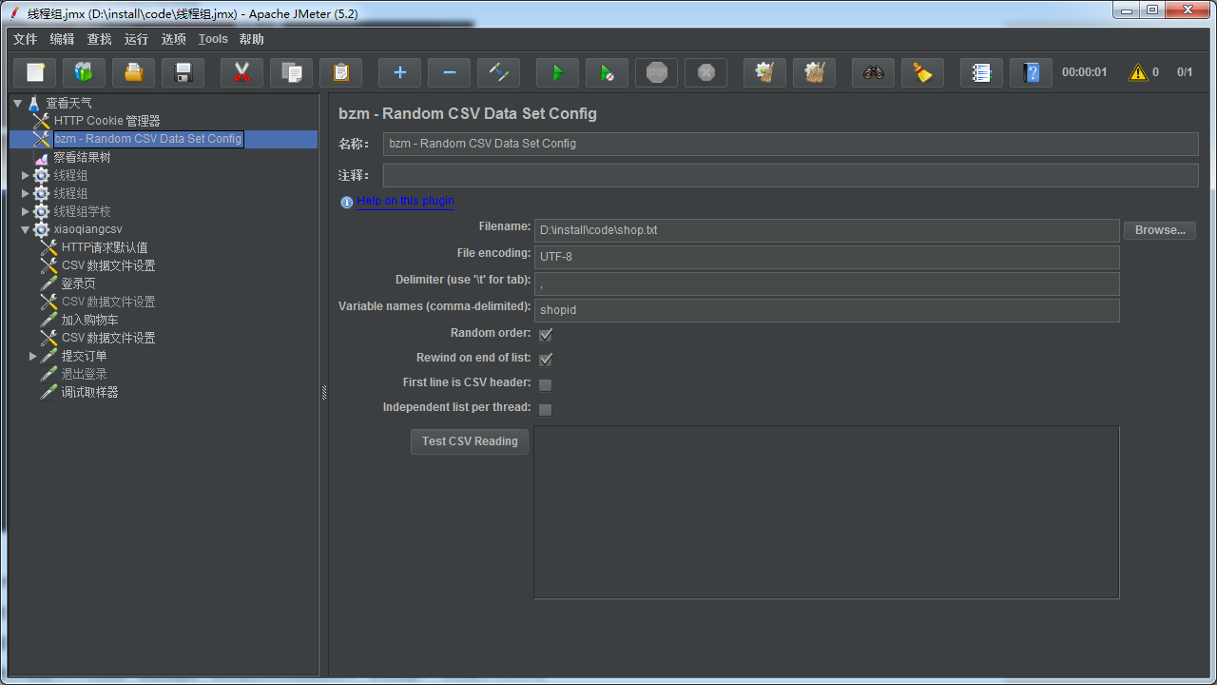This screenshot has width=1217, height=685.
Task: Focus the File encoding field
Action: pyautogui.click(x=826, y=257)
